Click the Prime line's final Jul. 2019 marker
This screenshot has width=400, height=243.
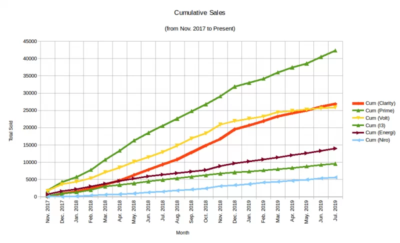pyautogui.click(x=335, y=50)
